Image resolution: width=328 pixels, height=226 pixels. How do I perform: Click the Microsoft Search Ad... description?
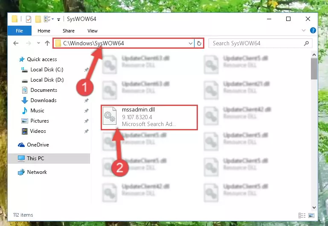click(149, 124)
